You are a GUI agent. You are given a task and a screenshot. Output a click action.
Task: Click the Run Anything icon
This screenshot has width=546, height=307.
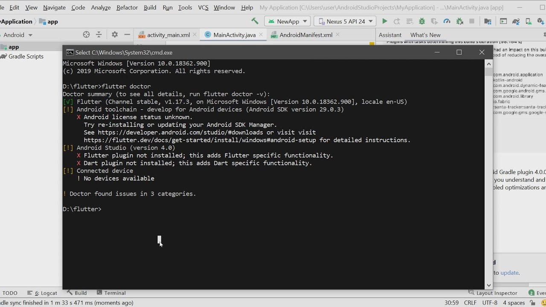503,21
